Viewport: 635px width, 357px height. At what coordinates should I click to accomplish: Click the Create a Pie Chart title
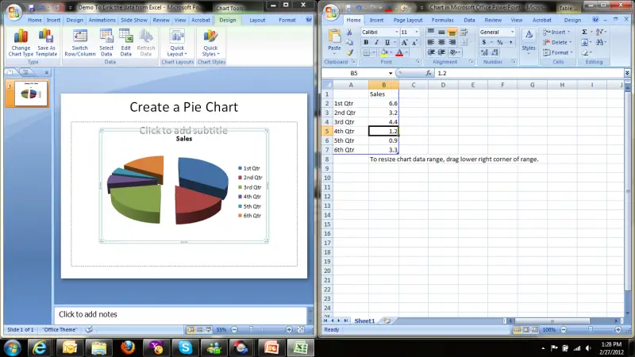click(184, 107)
